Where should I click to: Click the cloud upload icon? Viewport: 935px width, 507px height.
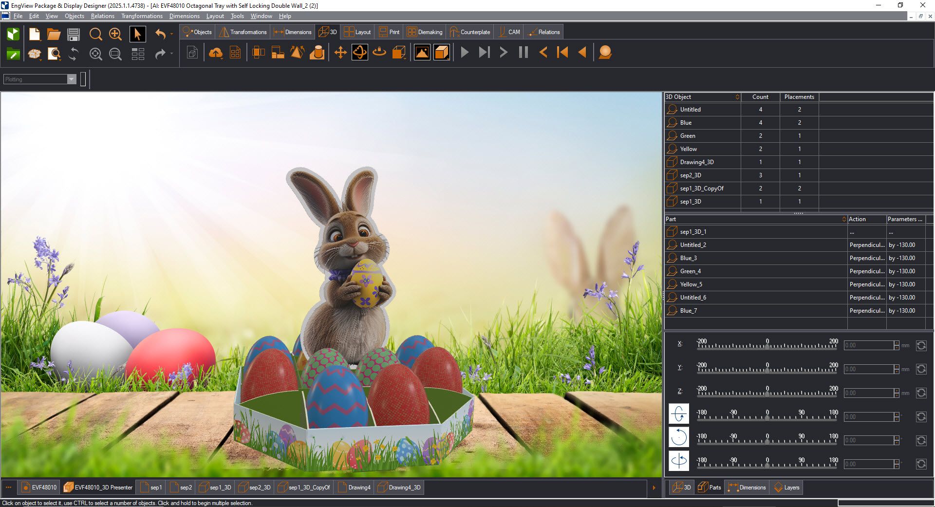click(216, 53)
